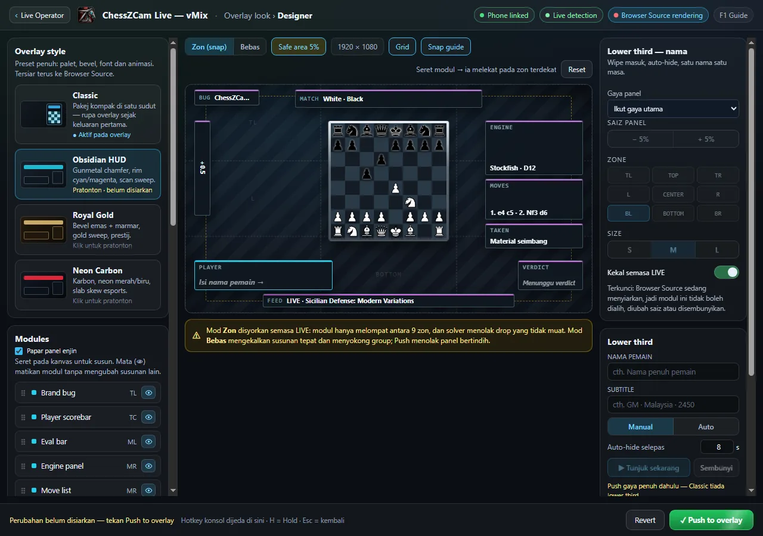Viewport: 763px width, 536px height.
Task: Toggle the Snap guide button
Action: tap(446, 46)
